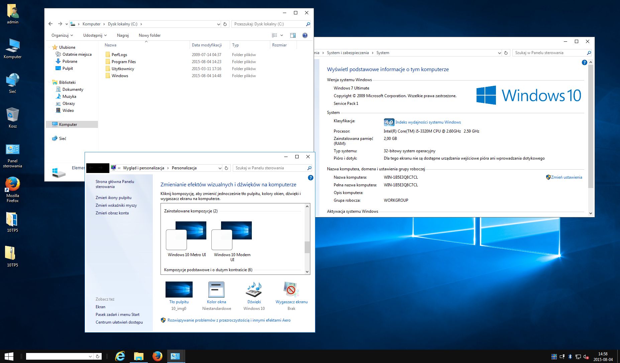
Task: Expand the address bar history dropdown
Action: 219,24
